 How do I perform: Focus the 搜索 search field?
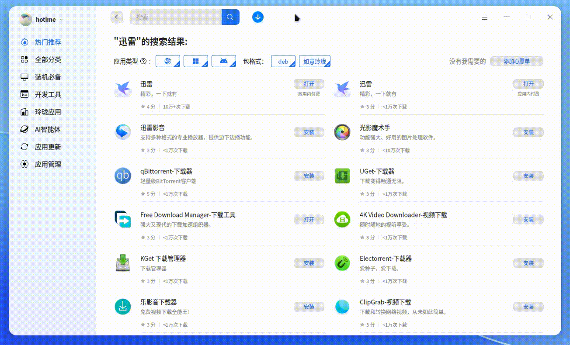176,17
